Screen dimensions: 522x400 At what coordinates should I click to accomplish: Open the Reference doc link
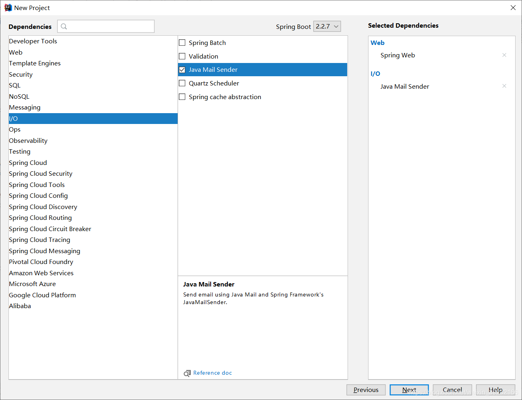point(213,373)
